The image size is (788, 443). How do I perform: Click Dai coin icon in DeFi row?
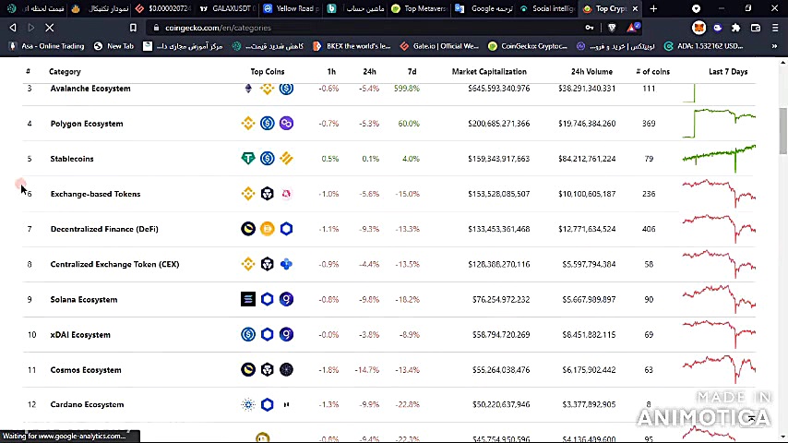(x=267, y=229)
